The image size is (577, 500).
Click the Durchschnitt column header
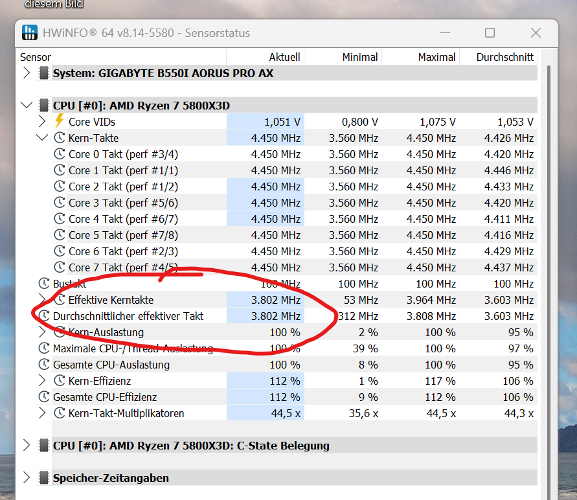point(498,57)
